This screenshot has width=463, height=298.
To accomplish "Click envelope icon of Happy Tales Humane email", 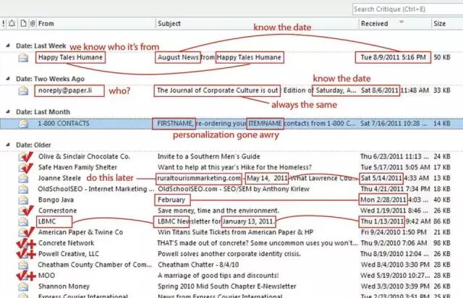I will coord(23,57).
